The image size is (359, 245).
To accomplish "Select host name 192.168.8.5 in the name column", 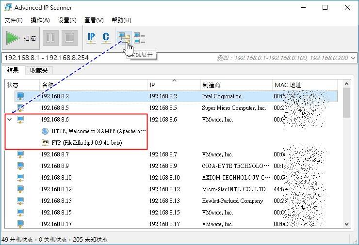I will coord(55,108).
